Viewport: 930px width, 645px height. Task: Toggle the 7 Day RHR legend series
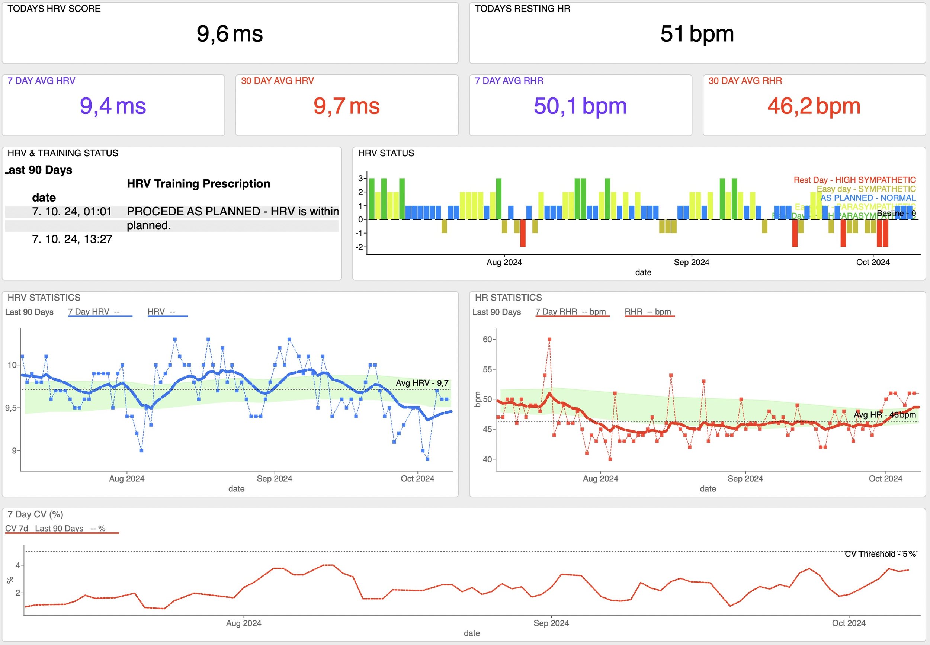pos(570,312)
